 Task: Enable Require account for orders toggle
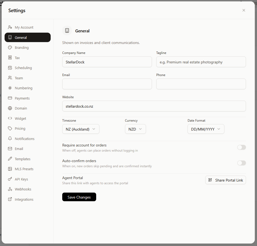[241, 147]
